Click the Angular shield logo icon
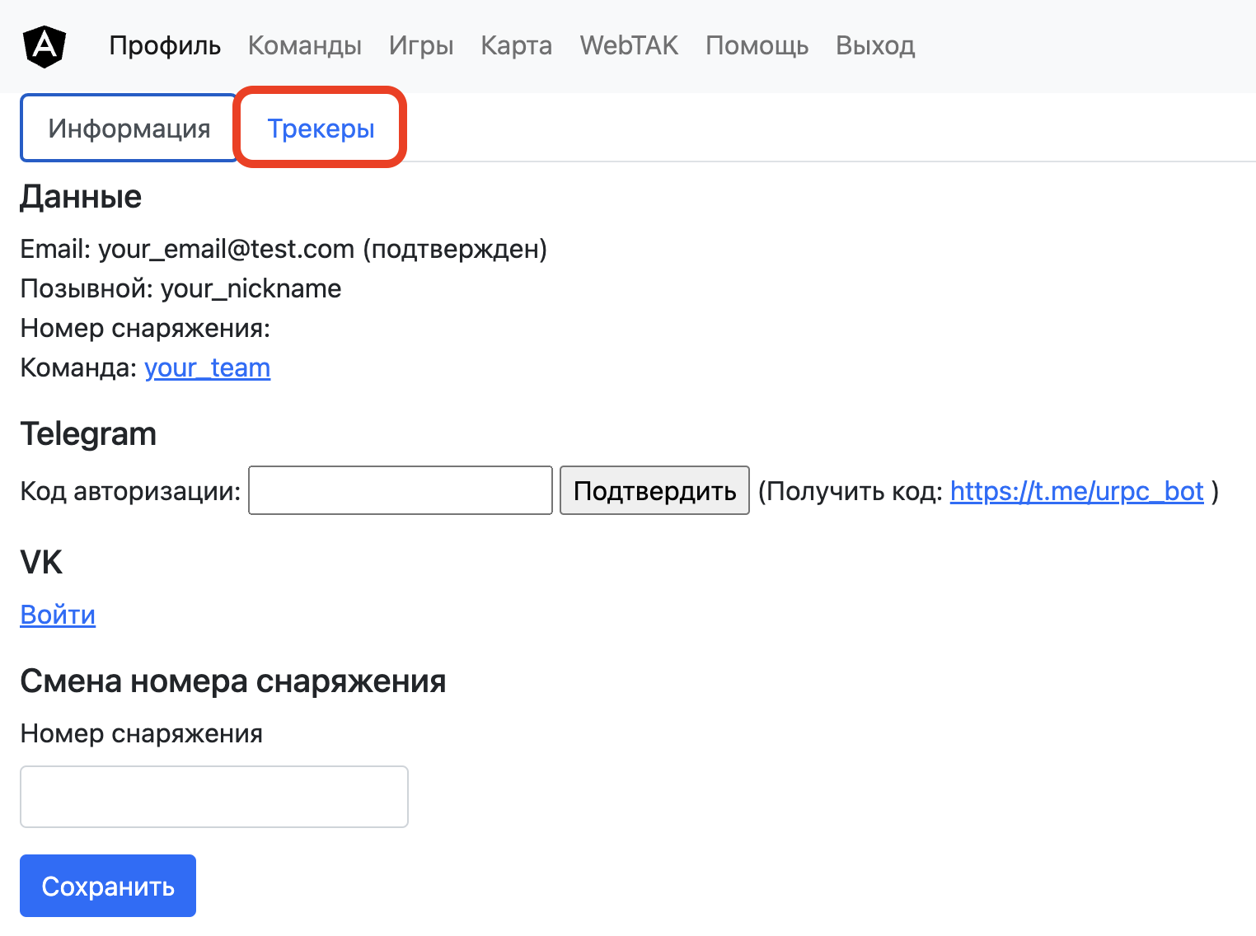Screen dimensions: 1256x936 click(x=45, y=46)
